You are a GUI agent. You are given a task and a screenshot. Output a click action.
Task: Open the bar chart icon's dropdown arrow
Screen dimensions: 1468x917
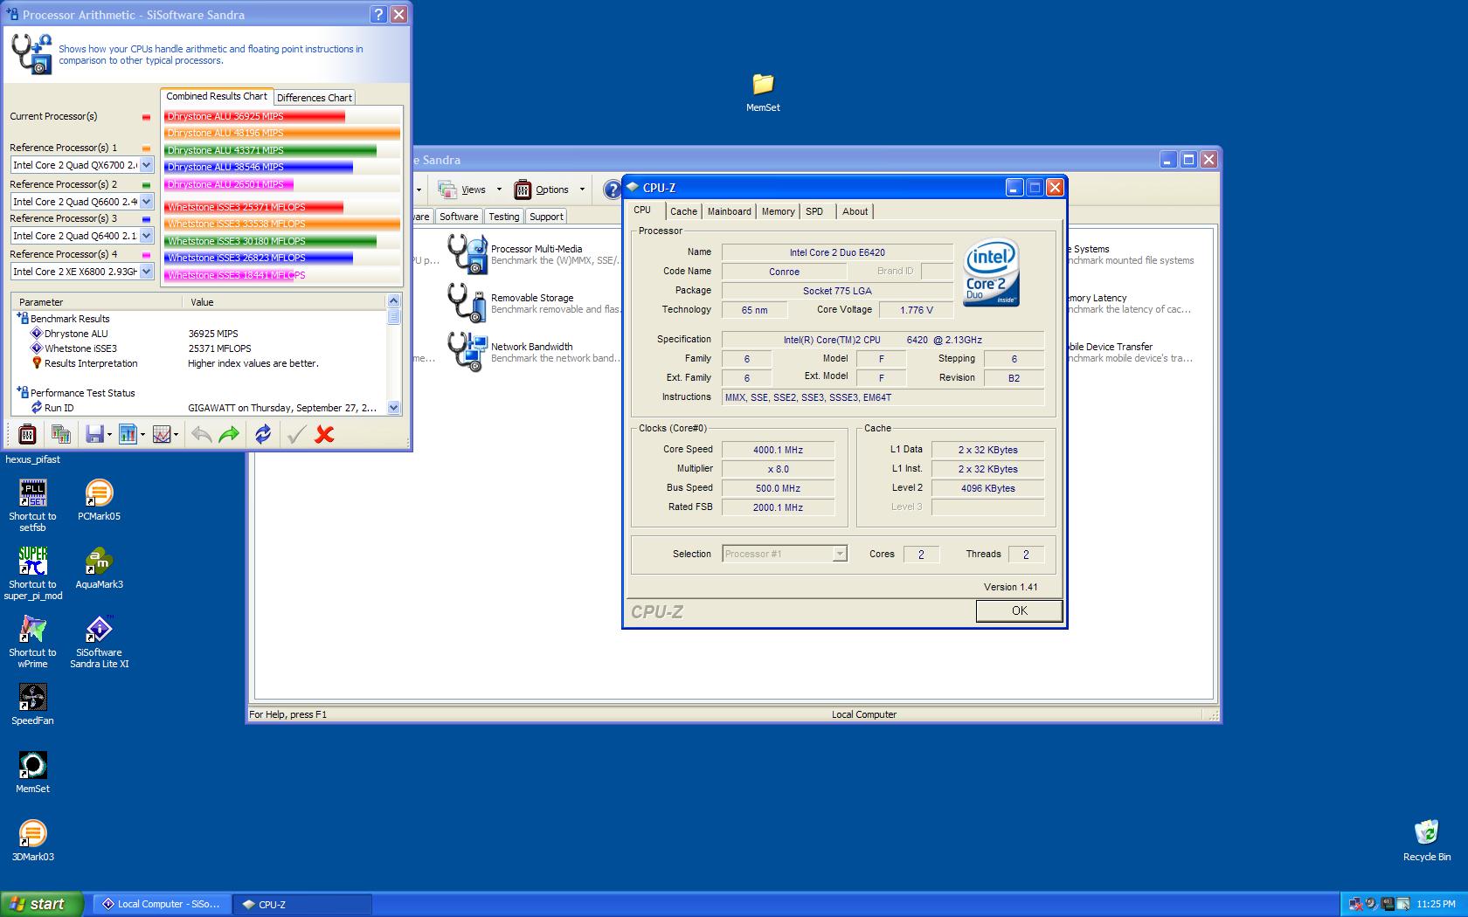142,435
